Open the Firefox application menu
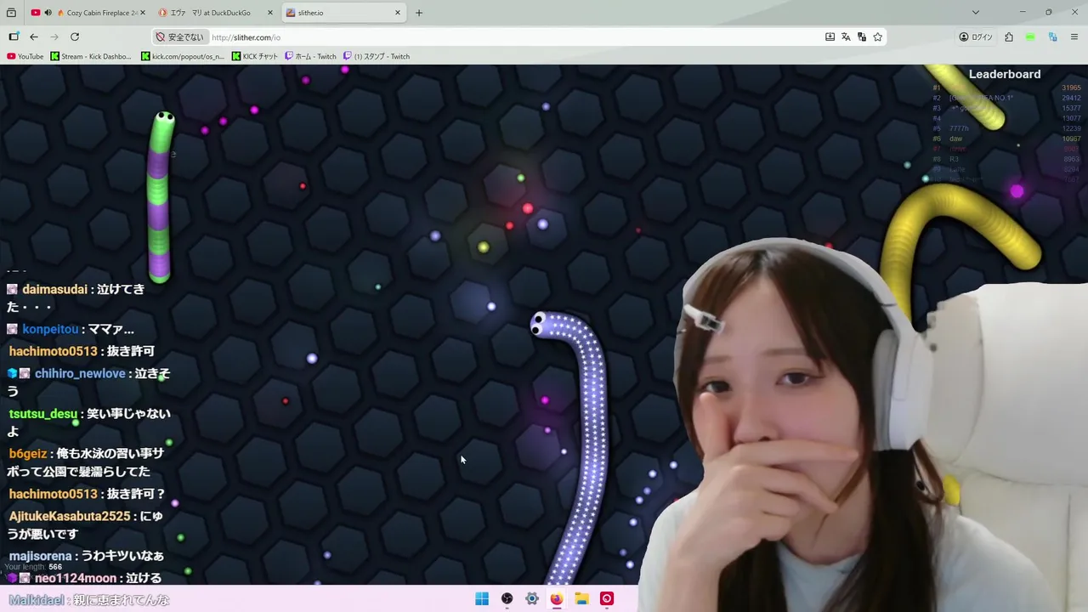 (1074, 37)
